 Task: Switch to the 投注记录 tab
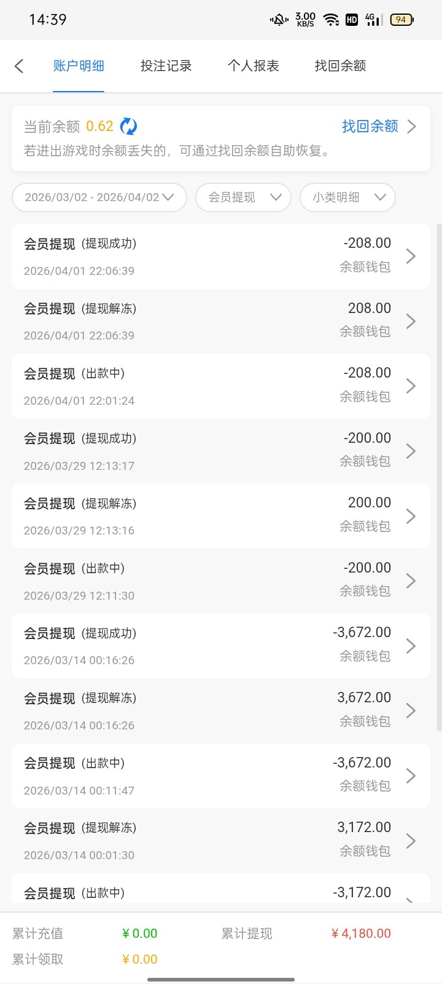pyautogui.click(x=166, y=66)
